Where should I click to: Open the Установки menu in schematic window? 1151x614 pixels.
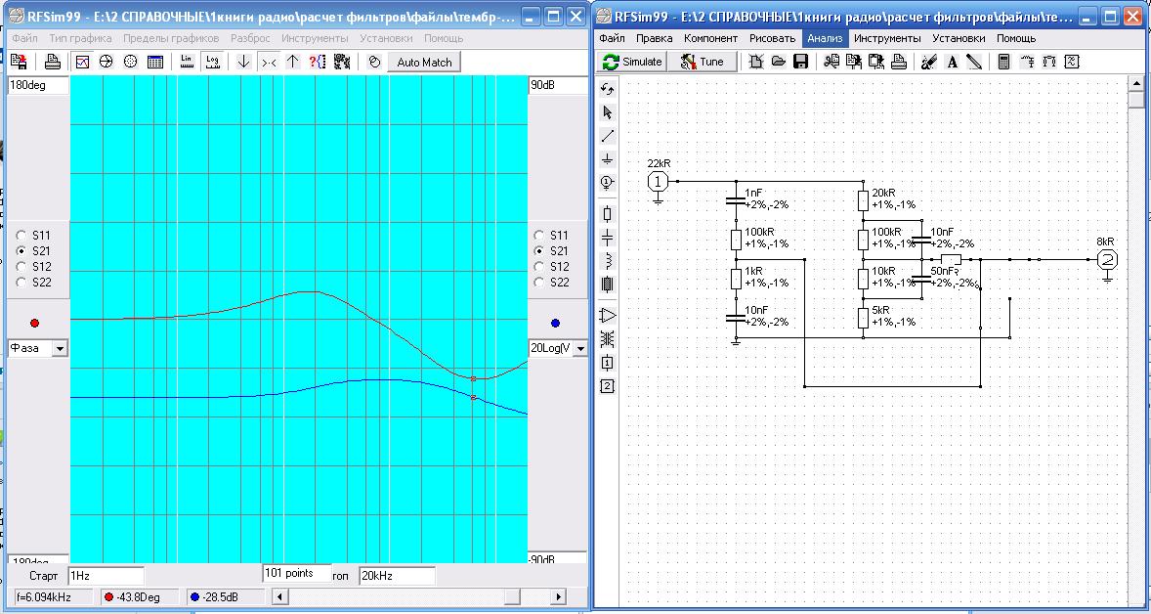959,38
